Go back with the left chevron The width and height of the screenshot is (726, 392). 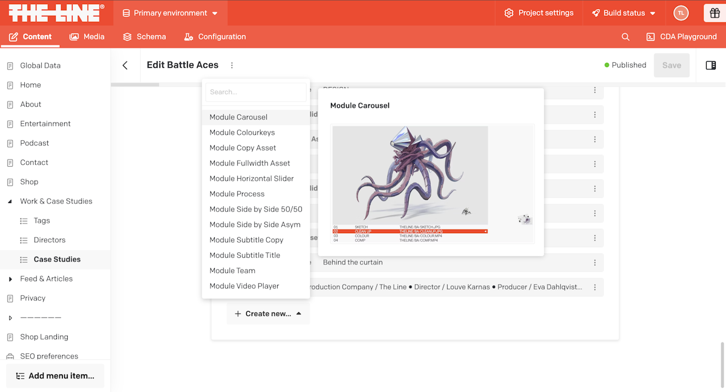[125, 65]
